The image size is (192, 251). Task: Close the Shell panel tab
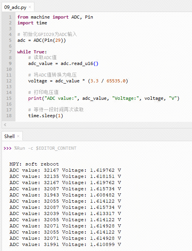[18, 136]
